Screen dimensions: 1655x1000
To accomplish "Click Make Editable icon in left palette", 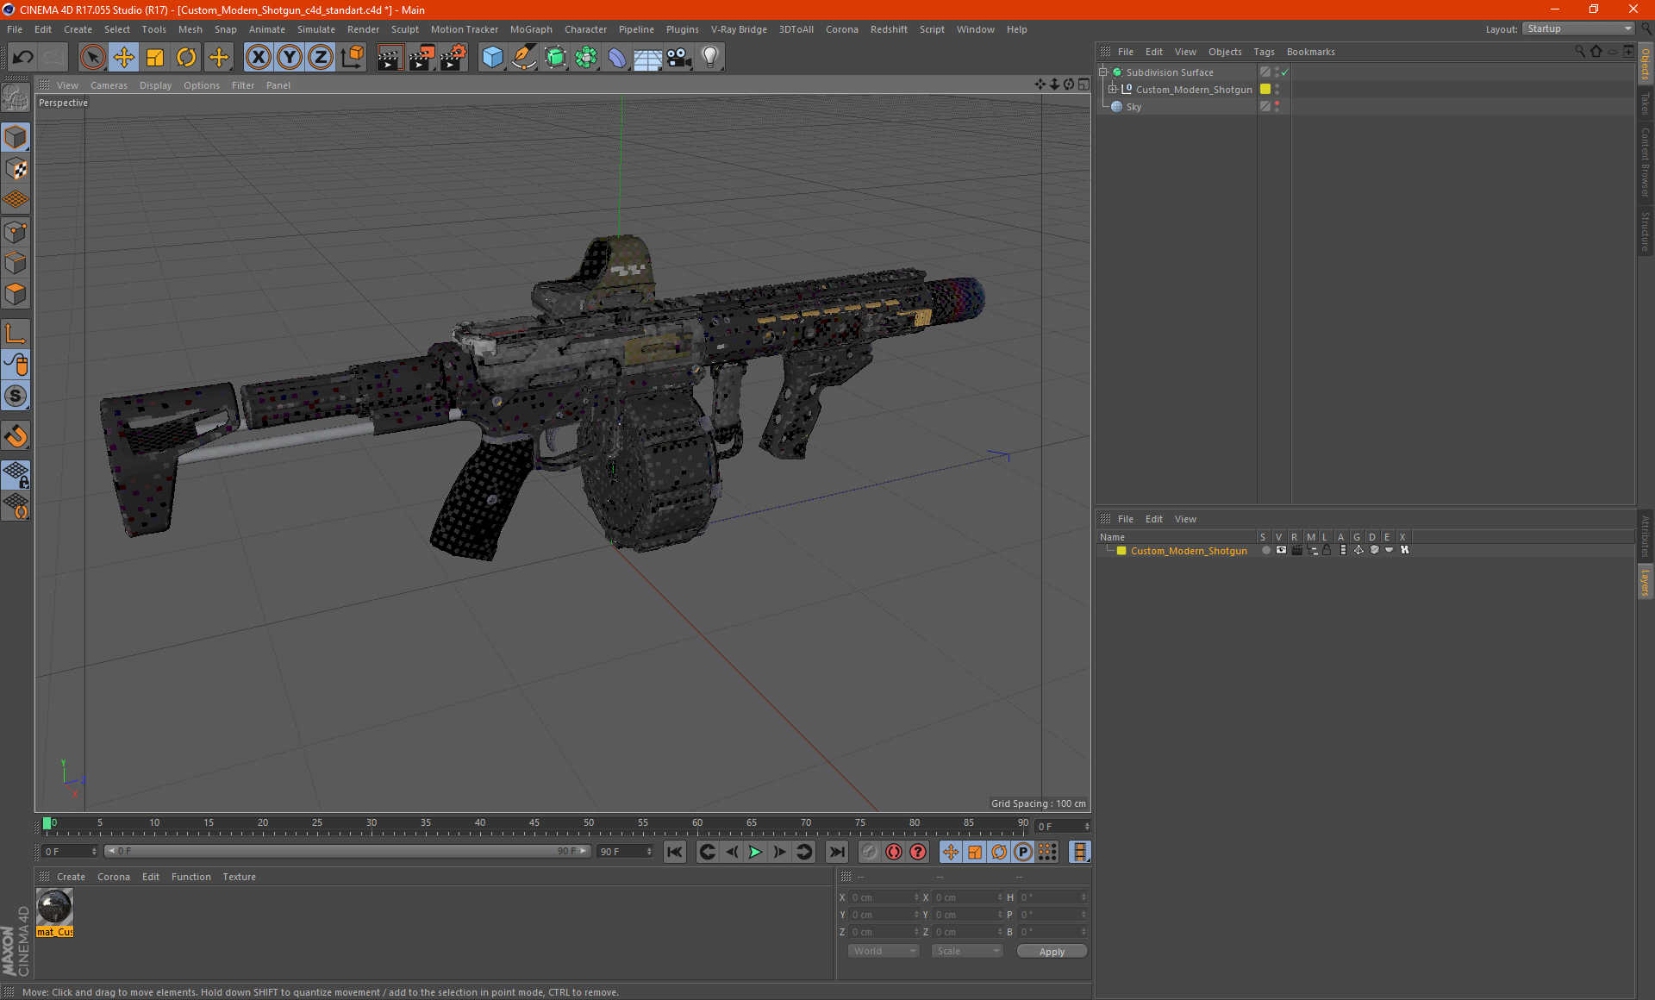I will 16,99.
